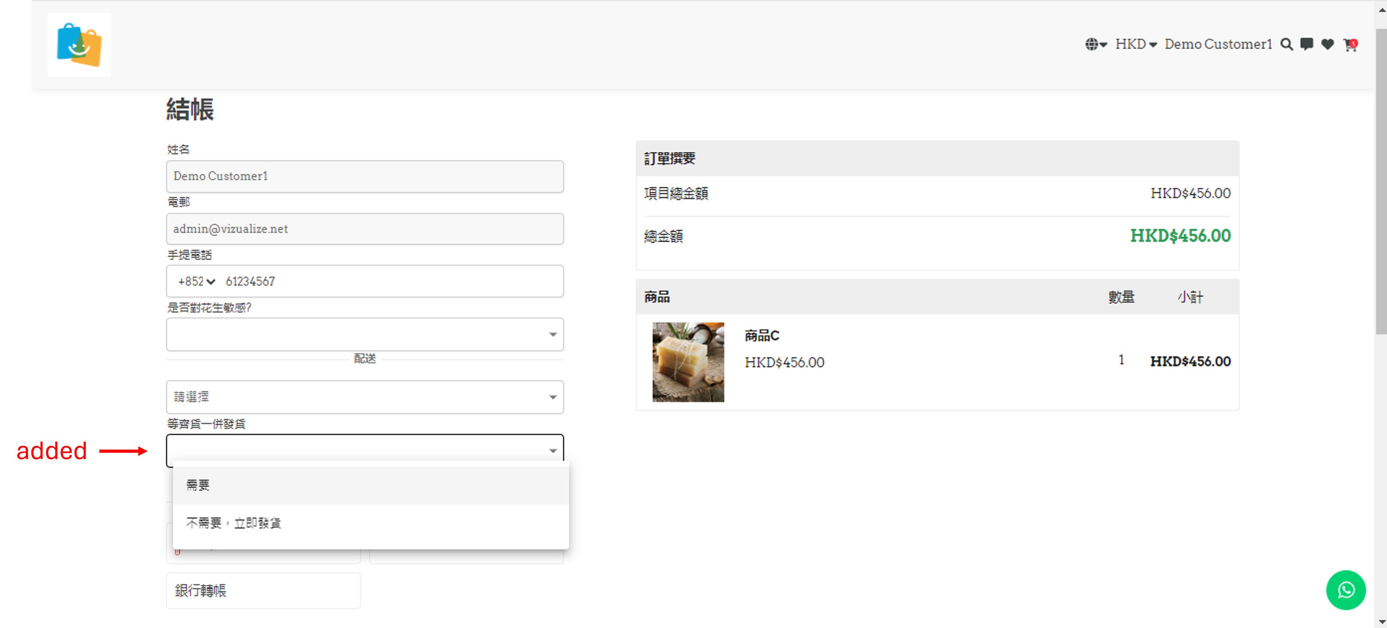Open the 請選擇 delivery dropdown

coord(364,397)
